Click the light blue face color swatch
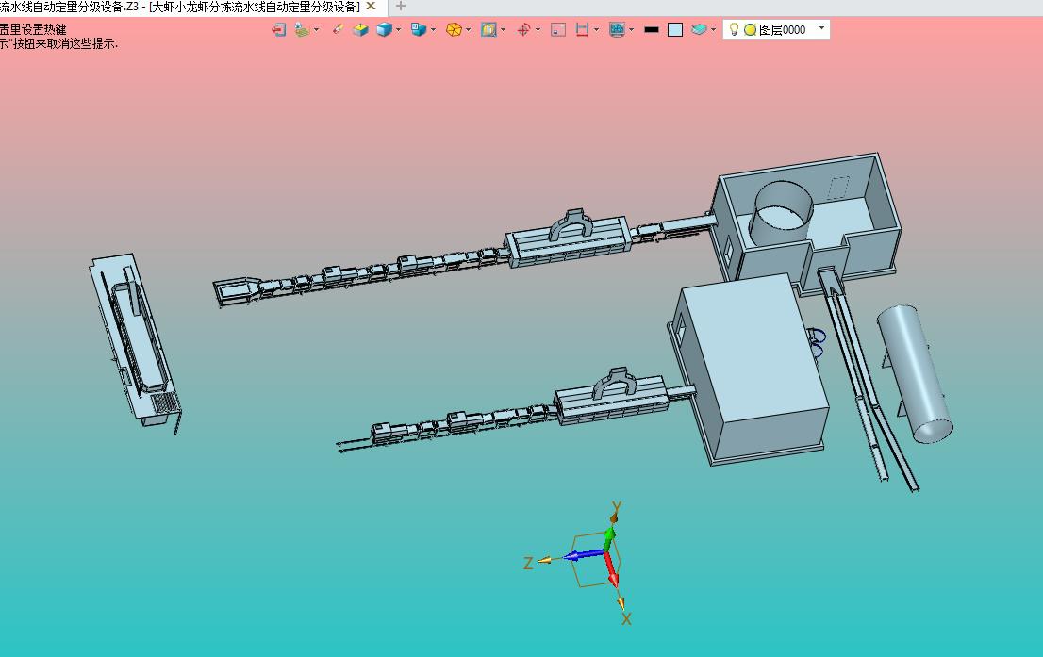 point(675,30)
